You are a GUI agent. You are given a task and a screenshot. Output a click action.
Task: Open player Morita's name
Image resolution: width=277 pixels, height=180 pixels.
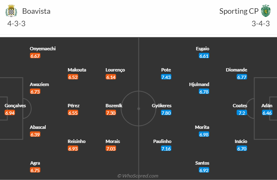(203, 127)
